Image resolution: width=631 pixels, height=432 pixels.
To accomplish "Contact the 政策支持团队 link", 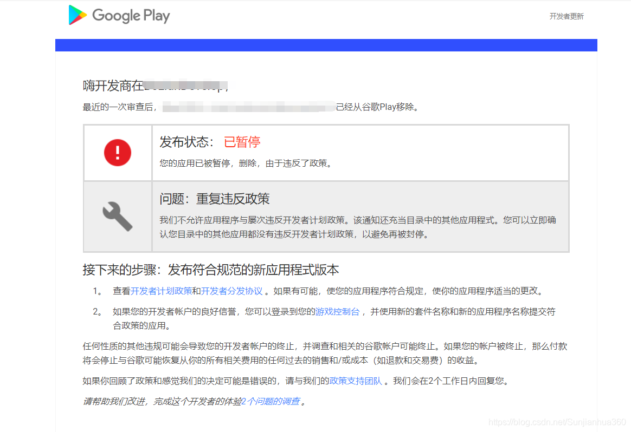I will (x=356, y=381).
